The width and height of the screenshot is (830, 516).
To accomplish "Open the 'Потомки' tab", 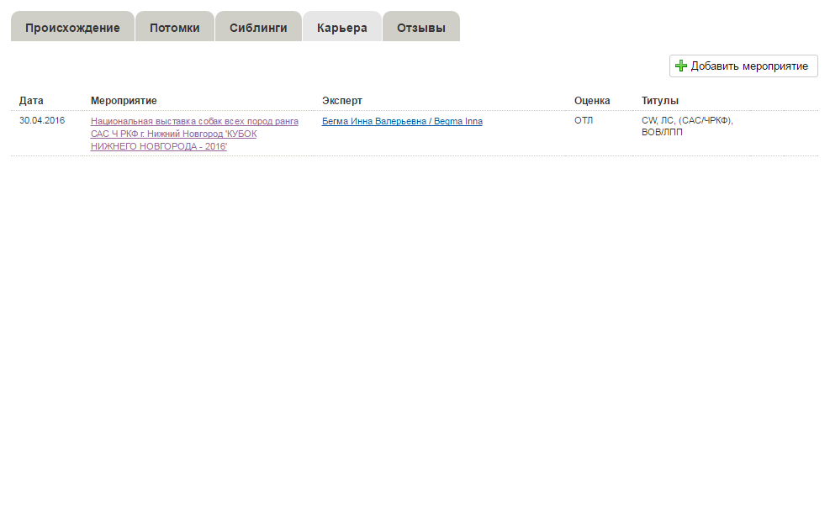I will pos(175,28).
